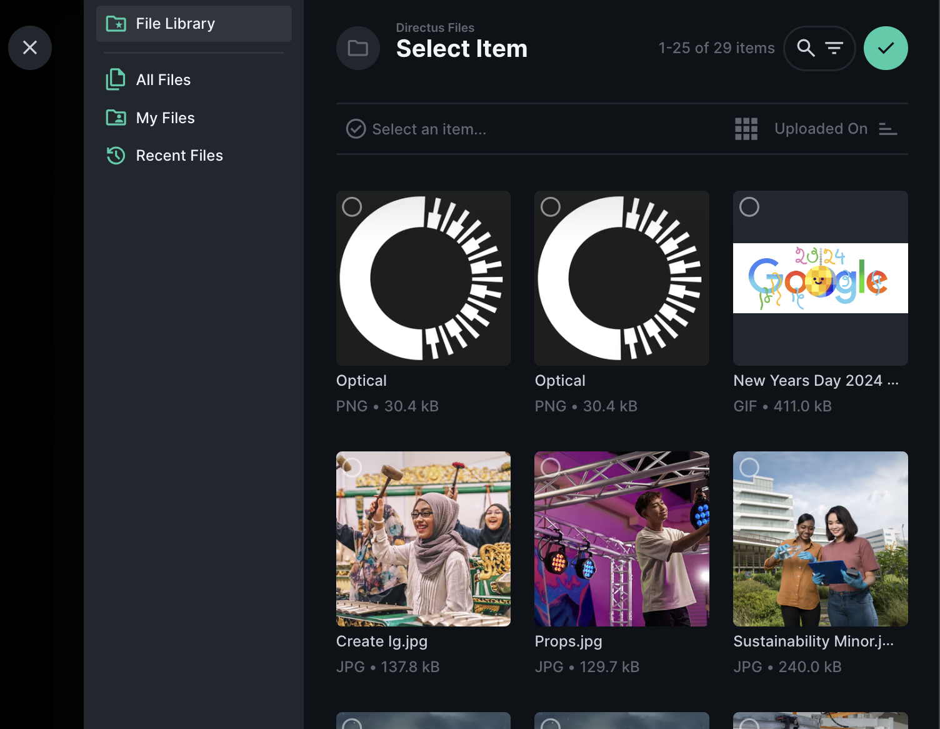Open the File Library folder
Viewport: 940px width, 729px height.
pyautogui.click(x=194, y=24)
